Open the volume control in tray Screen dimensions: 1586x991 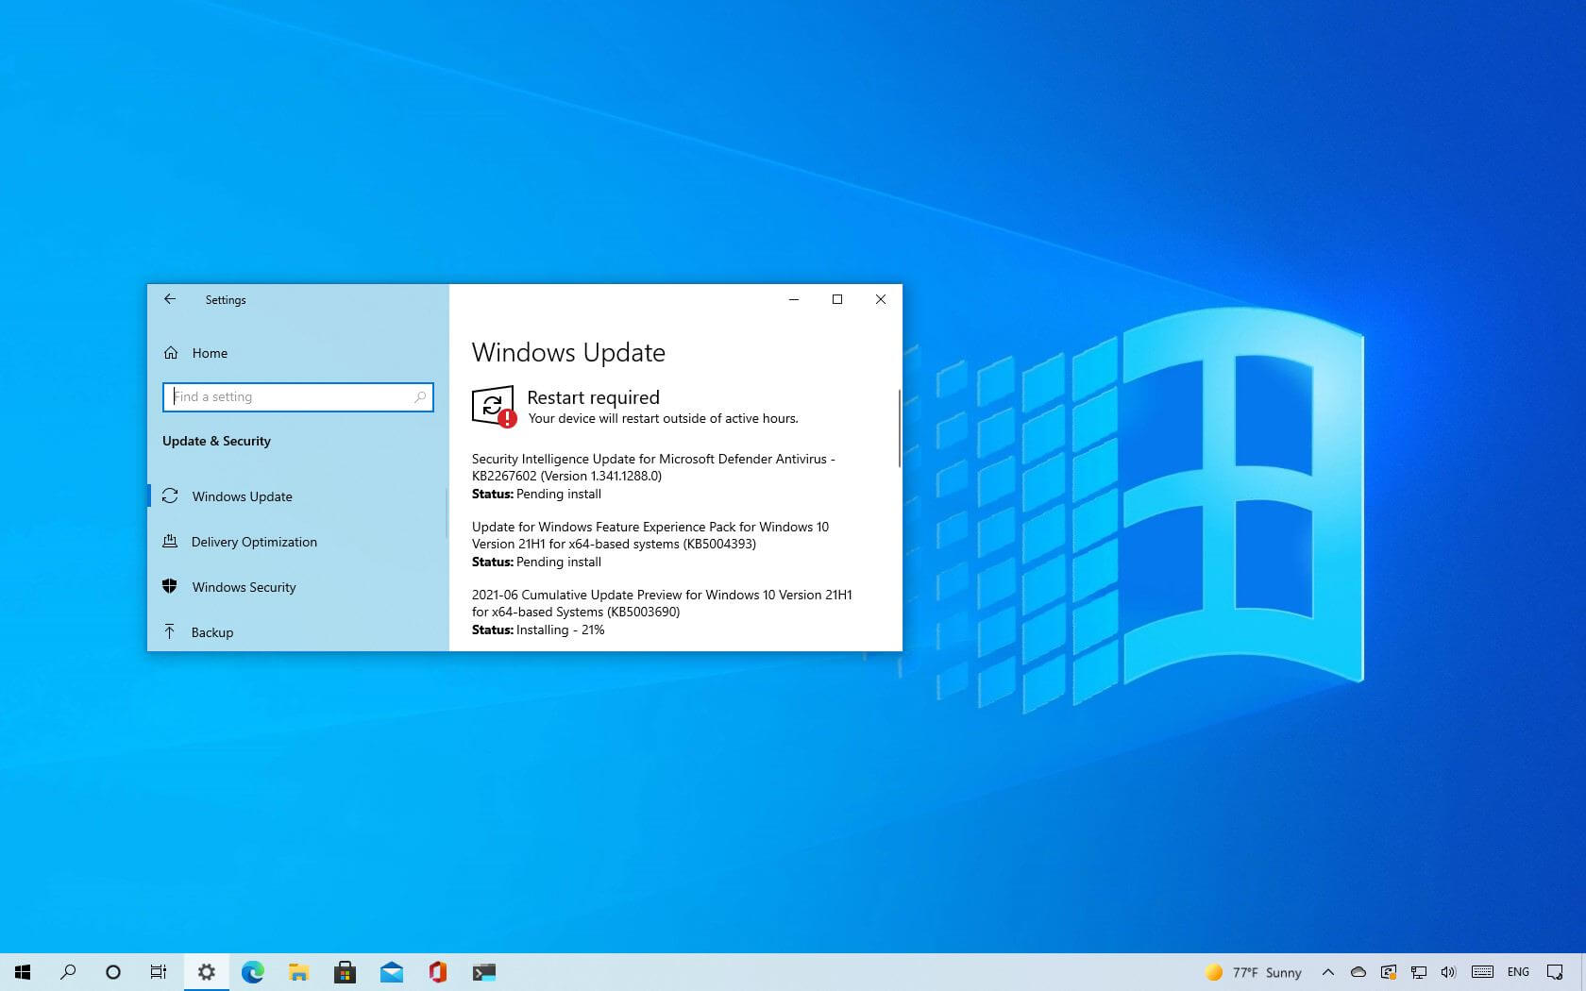(1448, 972)
